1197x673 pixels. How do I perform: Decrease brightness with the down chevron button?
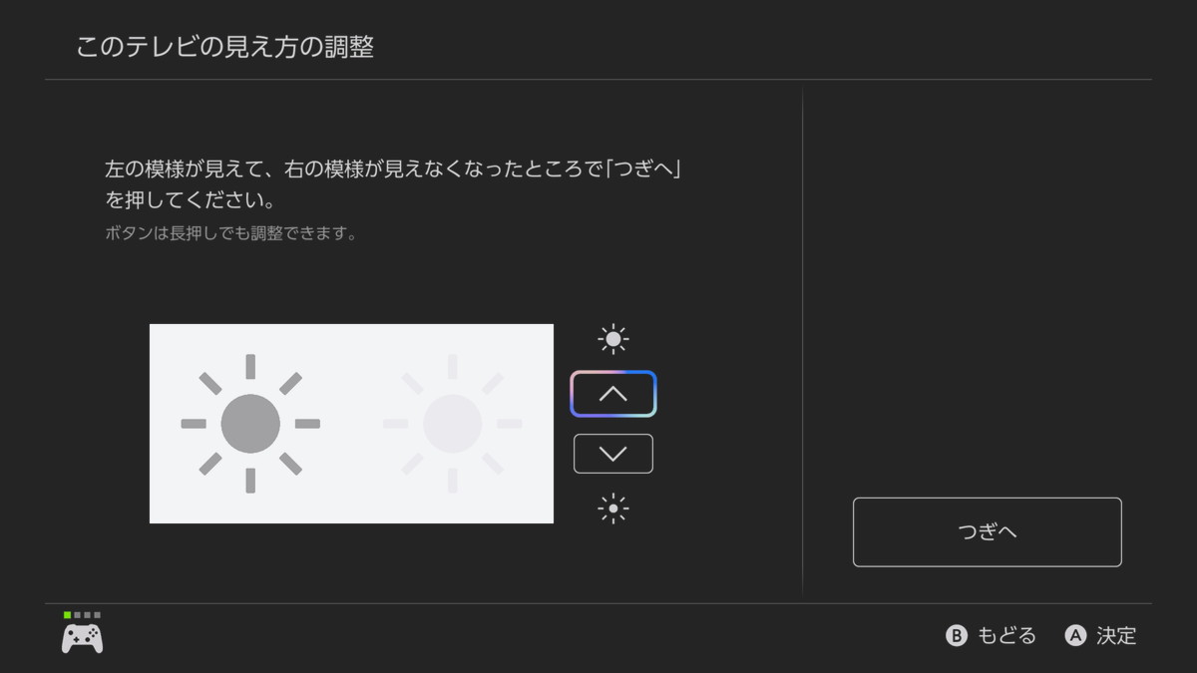pyautogui.click(x=612, y=454)
